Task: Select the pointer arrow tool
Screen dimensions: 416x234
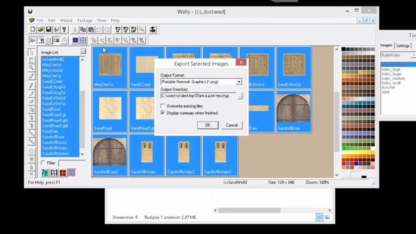Action: point(32,52)
